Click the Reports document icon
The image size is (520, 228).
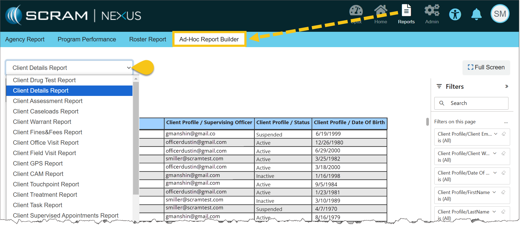click(x=406, y=11)
